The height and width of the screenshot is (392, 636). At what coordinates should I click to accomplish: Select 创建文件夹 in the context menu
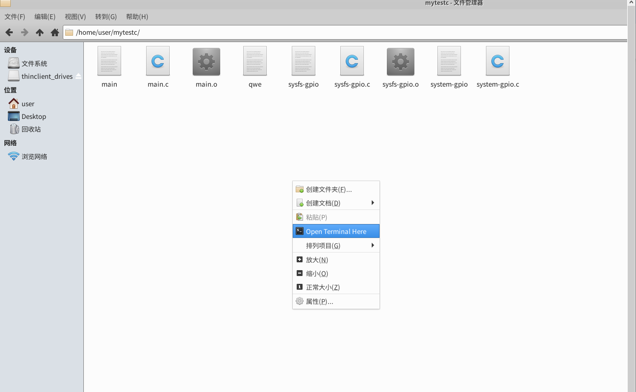click(329, 189)
